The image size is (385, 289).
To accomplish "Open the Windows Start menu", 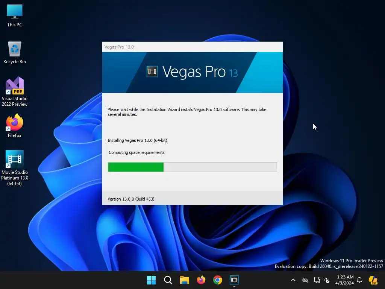I will [151, 280].
